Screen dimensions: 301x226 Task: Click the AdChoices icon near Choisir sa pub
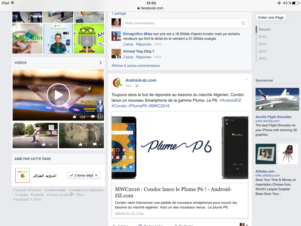[72, 194]
